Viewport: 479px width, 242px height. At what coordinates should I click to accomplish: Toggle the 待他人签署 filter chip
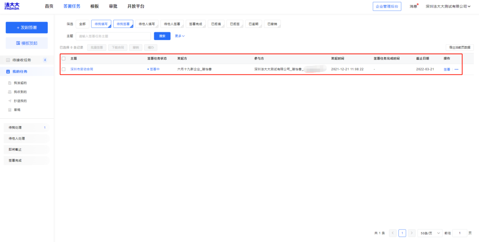(x=172, y=24)
